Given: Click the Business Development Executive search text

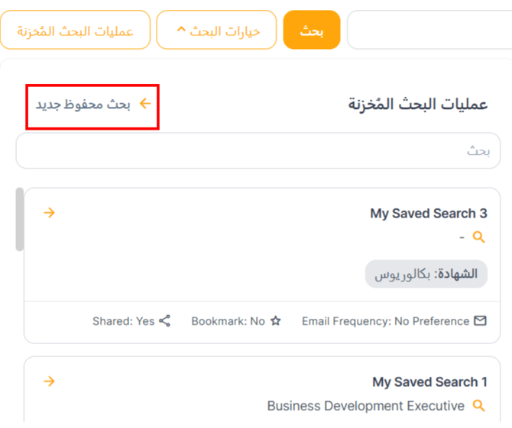Looking at the screenshot, I should click(365, 406).
